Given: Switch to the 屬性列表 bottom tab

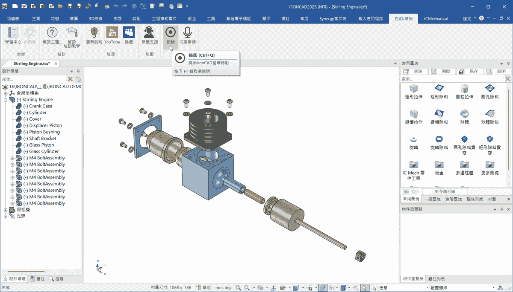Looking at the screenshot, I should [436, 278].
